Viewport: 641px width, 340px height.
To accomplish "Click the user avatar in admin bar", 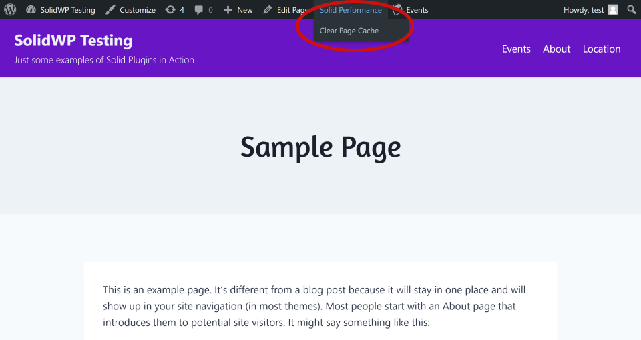I will tap(613, 10).
